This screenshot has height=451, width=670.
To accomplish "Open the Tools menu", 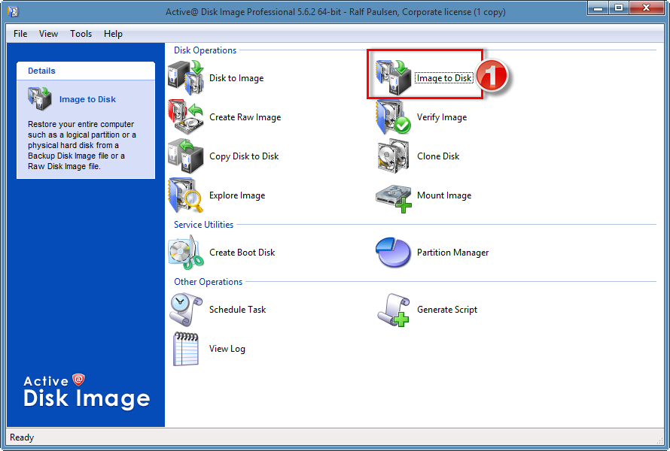I will click(x=81, y=34).
